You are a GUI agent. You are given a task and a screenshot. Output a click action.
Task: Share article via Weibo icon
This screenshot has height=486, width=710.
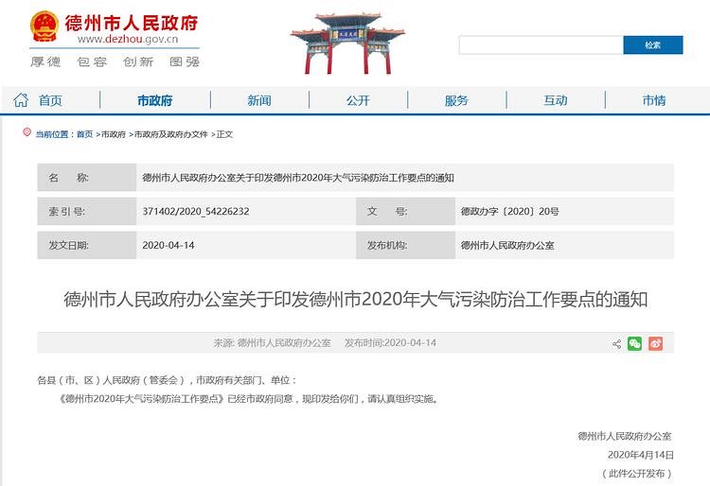656,343
